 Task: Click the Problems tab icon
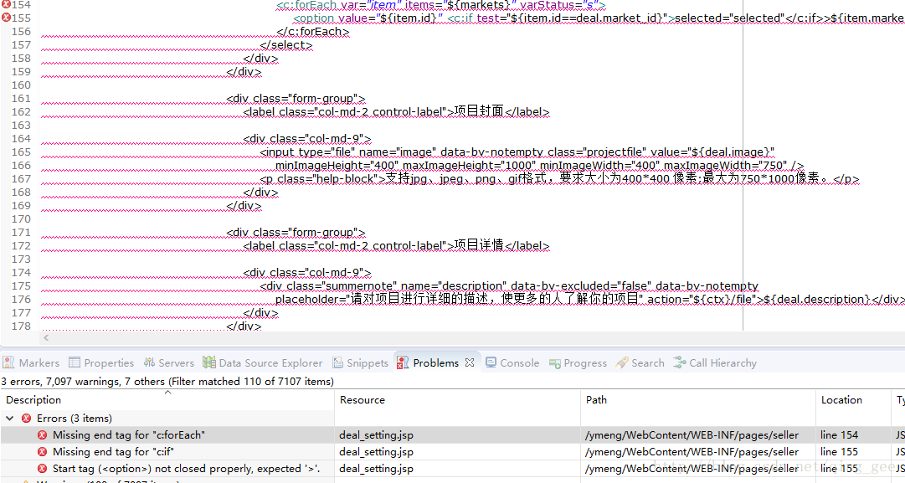[x=403, y=362]
